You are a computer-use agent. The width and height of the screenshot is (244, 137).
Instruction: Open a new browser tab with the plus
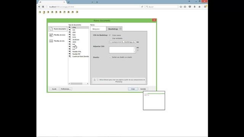tap(97, 2)
